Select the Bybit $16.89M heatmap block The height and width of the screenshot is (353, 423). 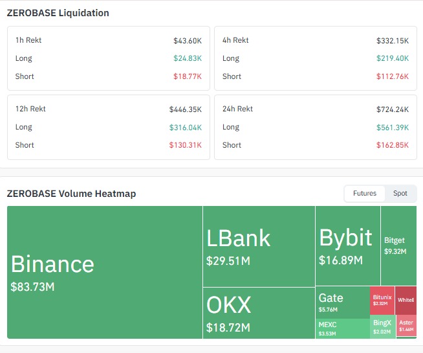348,245
